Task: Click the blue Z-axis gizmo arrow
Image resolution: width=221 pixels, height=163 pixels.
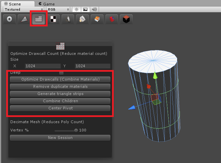Action: pos(132,107)
